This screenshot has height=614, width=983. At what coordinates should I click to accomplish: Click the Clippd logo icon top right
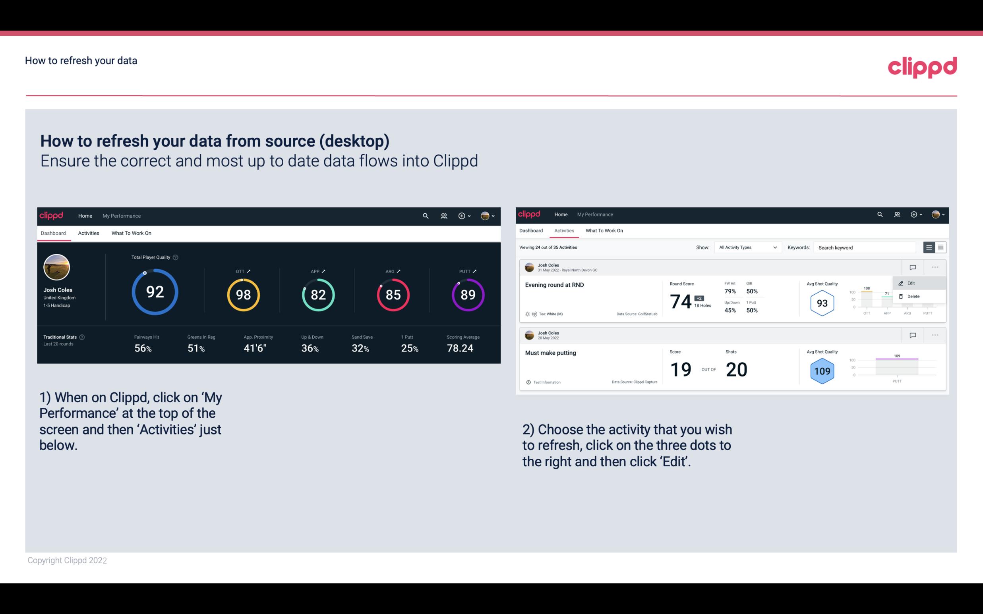click(x=922, y=66)
